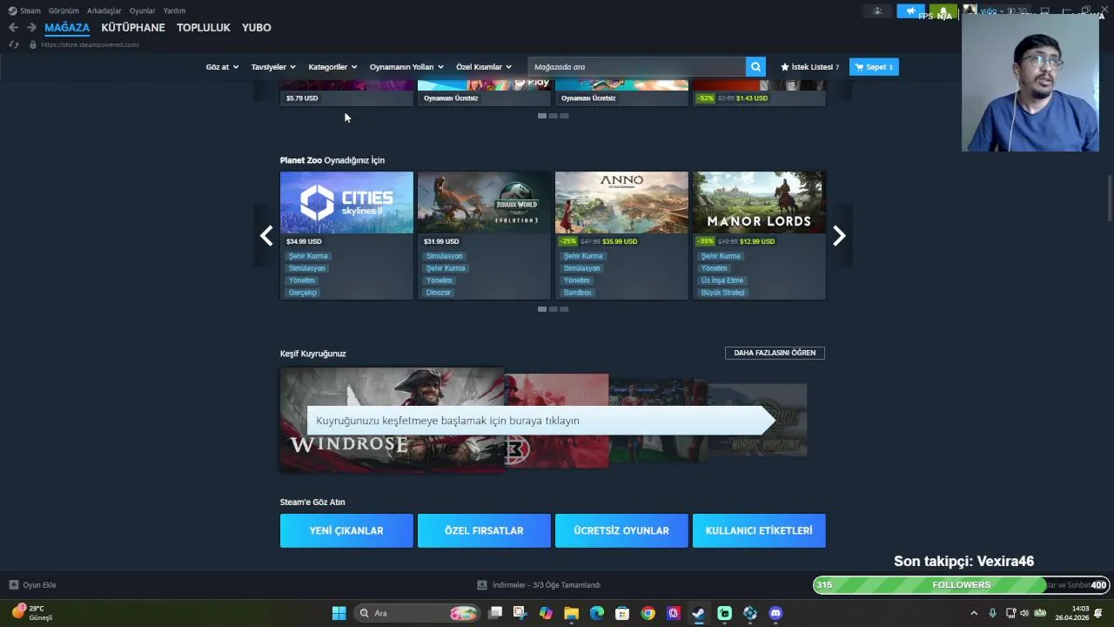This screenshot has width=1114, height=627.
Task: Open the Steam menu
Action: click(25, 11)
